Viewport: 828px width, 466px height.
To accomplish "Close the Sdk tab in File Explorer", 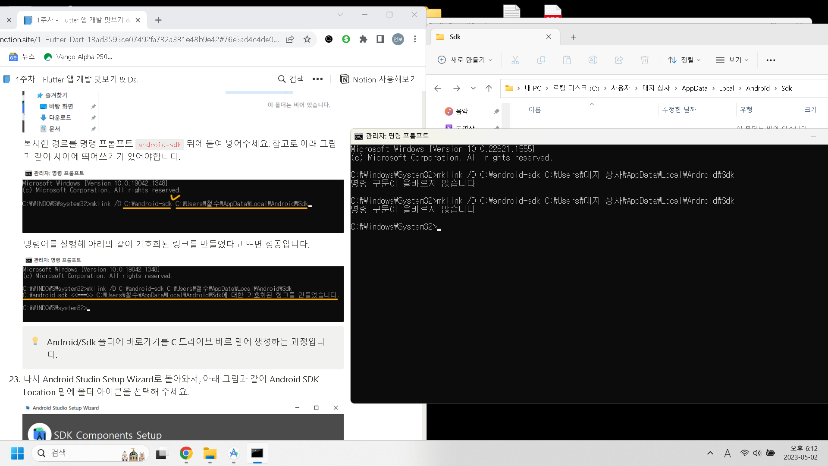I will point(549,37).
